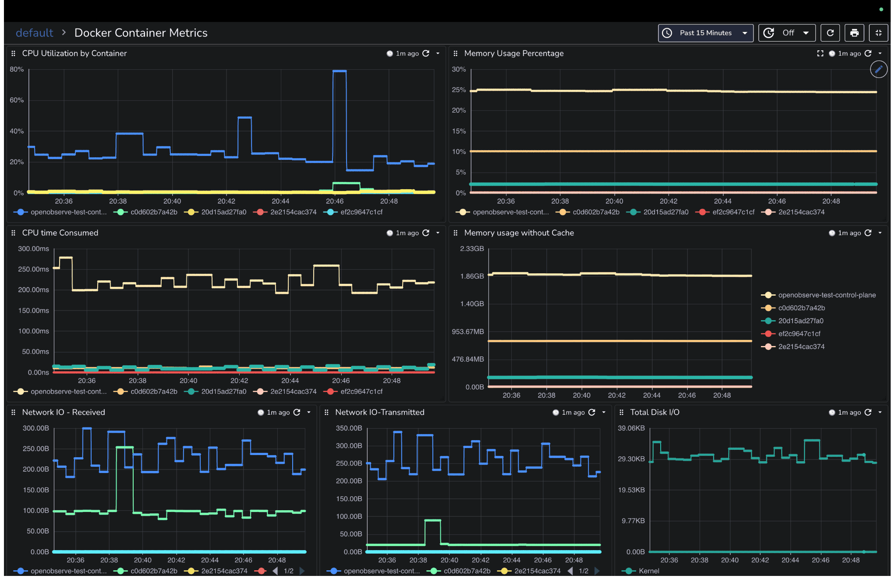Image resolution: width=892 pixels, height=579 pixels.
Task: Select the yellow 2e2154cac374 legend swatch in Network IO-Transmitted
Action: coord(505,571)
